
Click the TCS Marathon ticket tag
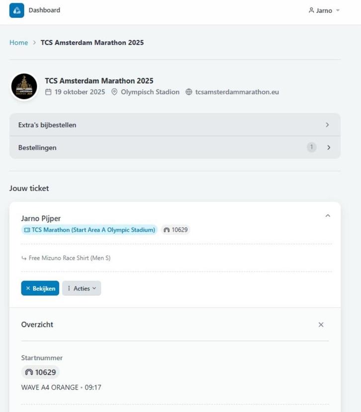(90, 230)
